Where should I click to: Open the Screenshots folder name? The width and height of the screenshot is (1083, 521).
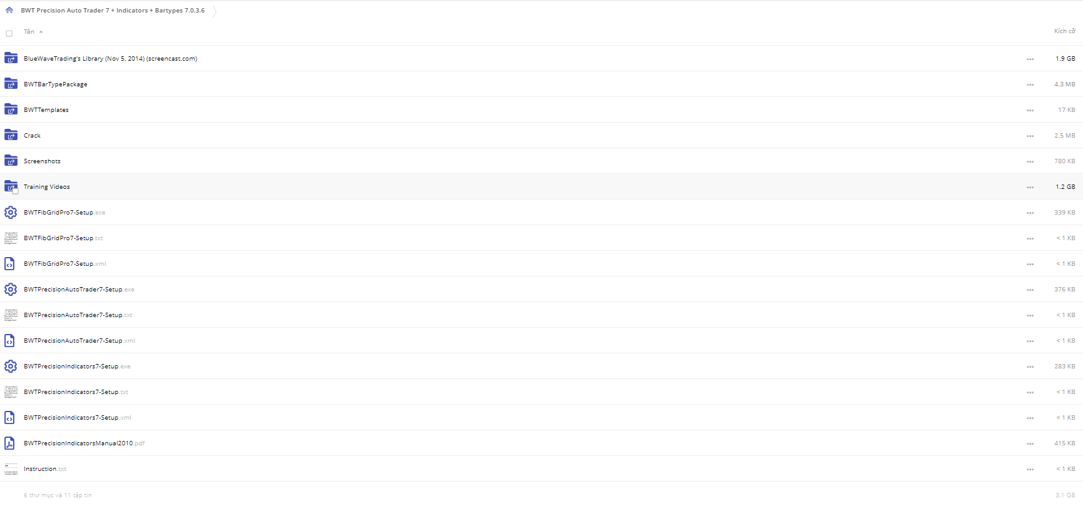pyautogui.click(x=42, y=161)
